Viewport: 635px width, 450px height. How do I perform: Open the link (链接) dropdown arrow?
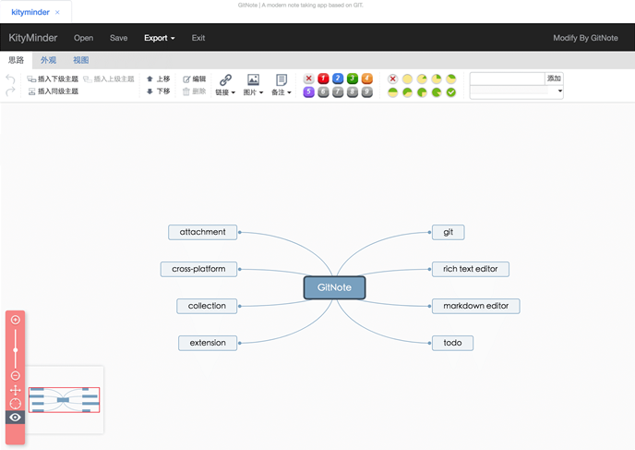234,92
